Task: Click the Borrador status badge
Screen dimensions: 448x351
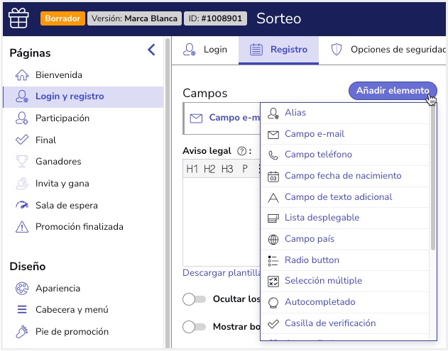Action: tap(62, 18)
